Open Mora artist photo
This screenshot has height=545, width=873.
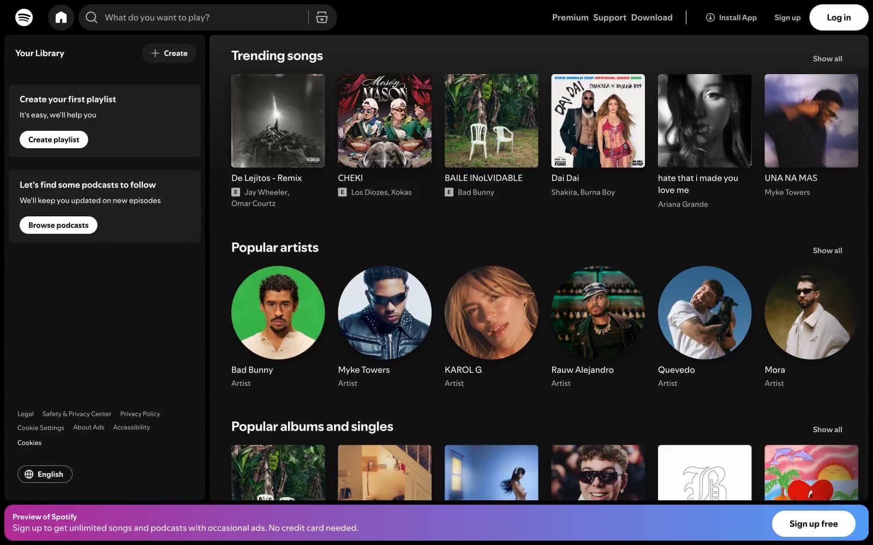(811, 313)
